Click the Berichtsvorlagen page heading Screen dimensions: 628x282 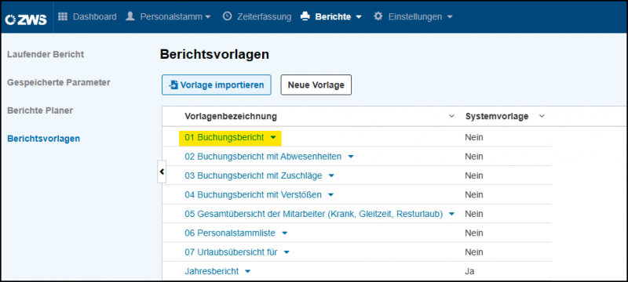(214, 55)
